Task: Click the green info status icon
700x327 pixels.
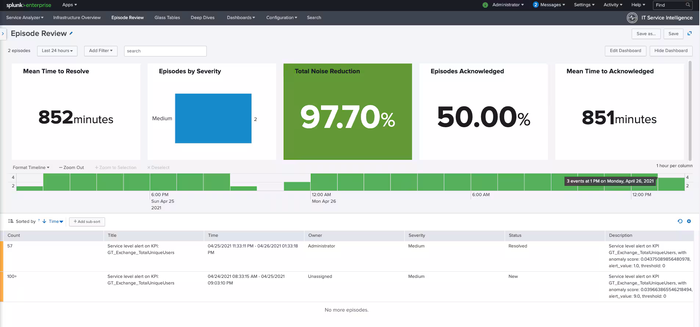Action: click(x=485, y=5)
